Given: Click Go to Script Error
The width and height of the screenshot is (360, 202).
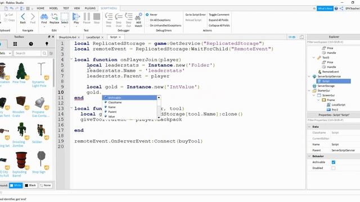Looking at the screenshot, I should coord(195,15).
